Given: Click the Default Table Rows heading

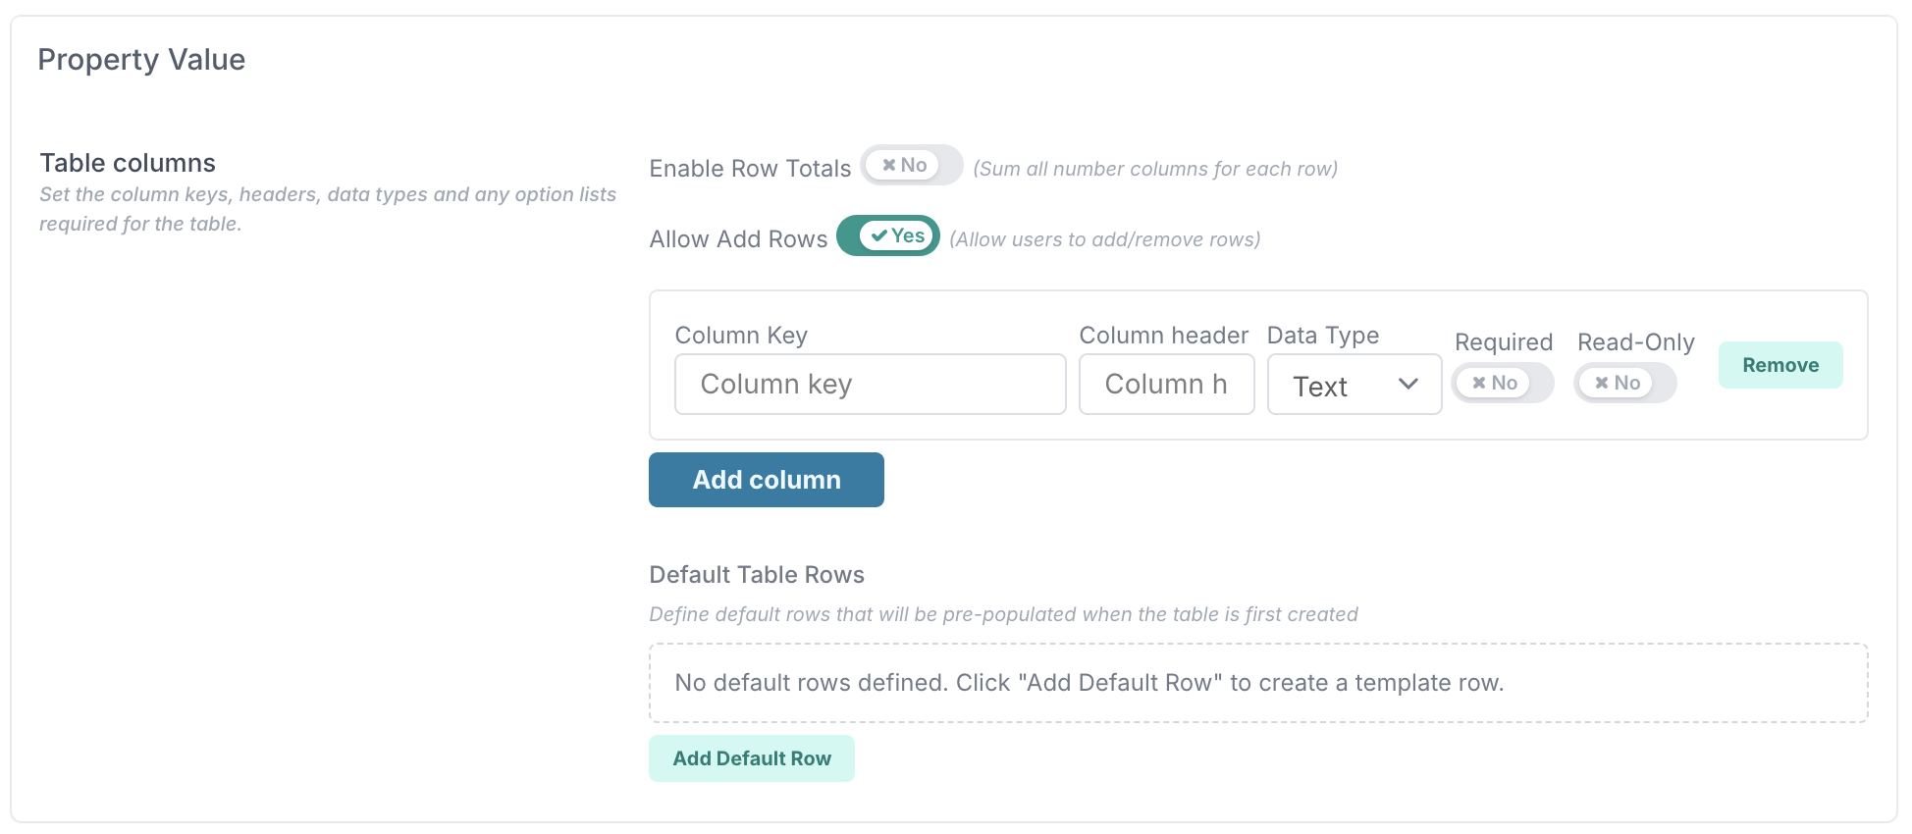Looking at the screenshot, I should click(x=757, y=575).
